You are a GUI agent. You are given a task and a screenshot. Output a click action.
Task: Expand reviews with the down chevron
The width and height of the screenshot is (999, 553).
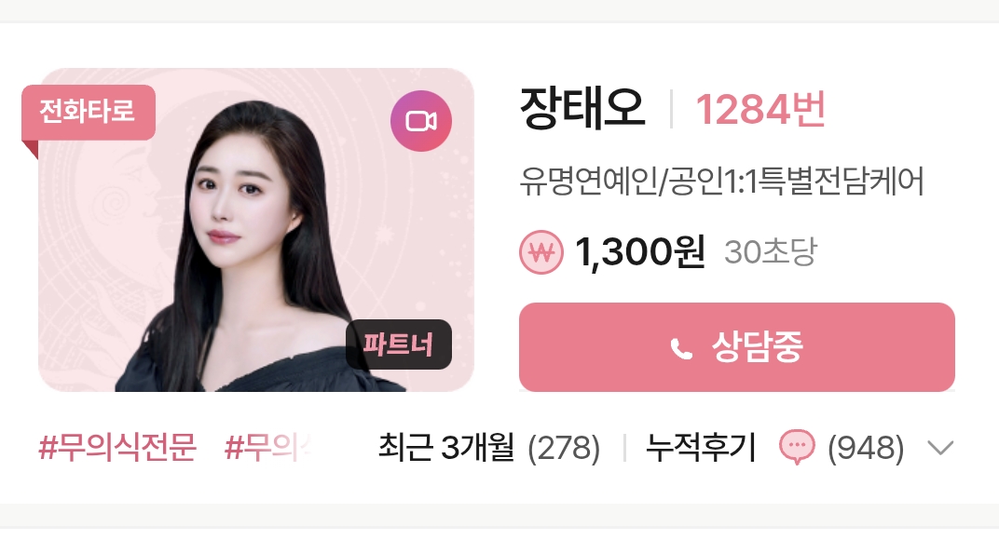940,448
